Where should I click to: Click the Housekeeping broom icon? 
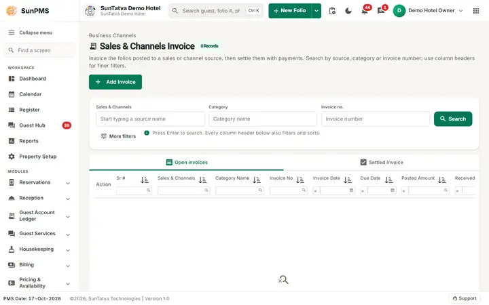coord(12,249)
